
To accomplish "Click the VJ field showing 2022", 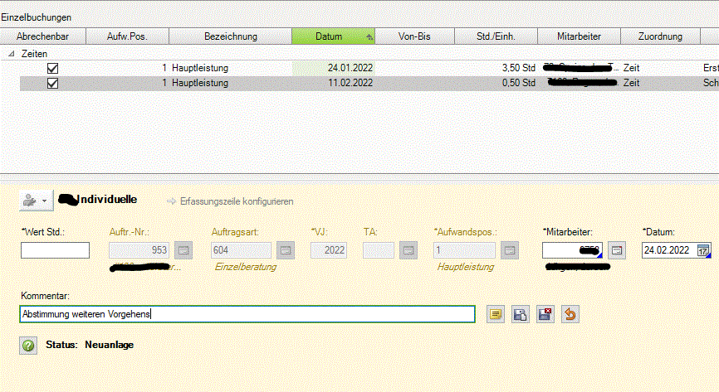I will point(328,250).
